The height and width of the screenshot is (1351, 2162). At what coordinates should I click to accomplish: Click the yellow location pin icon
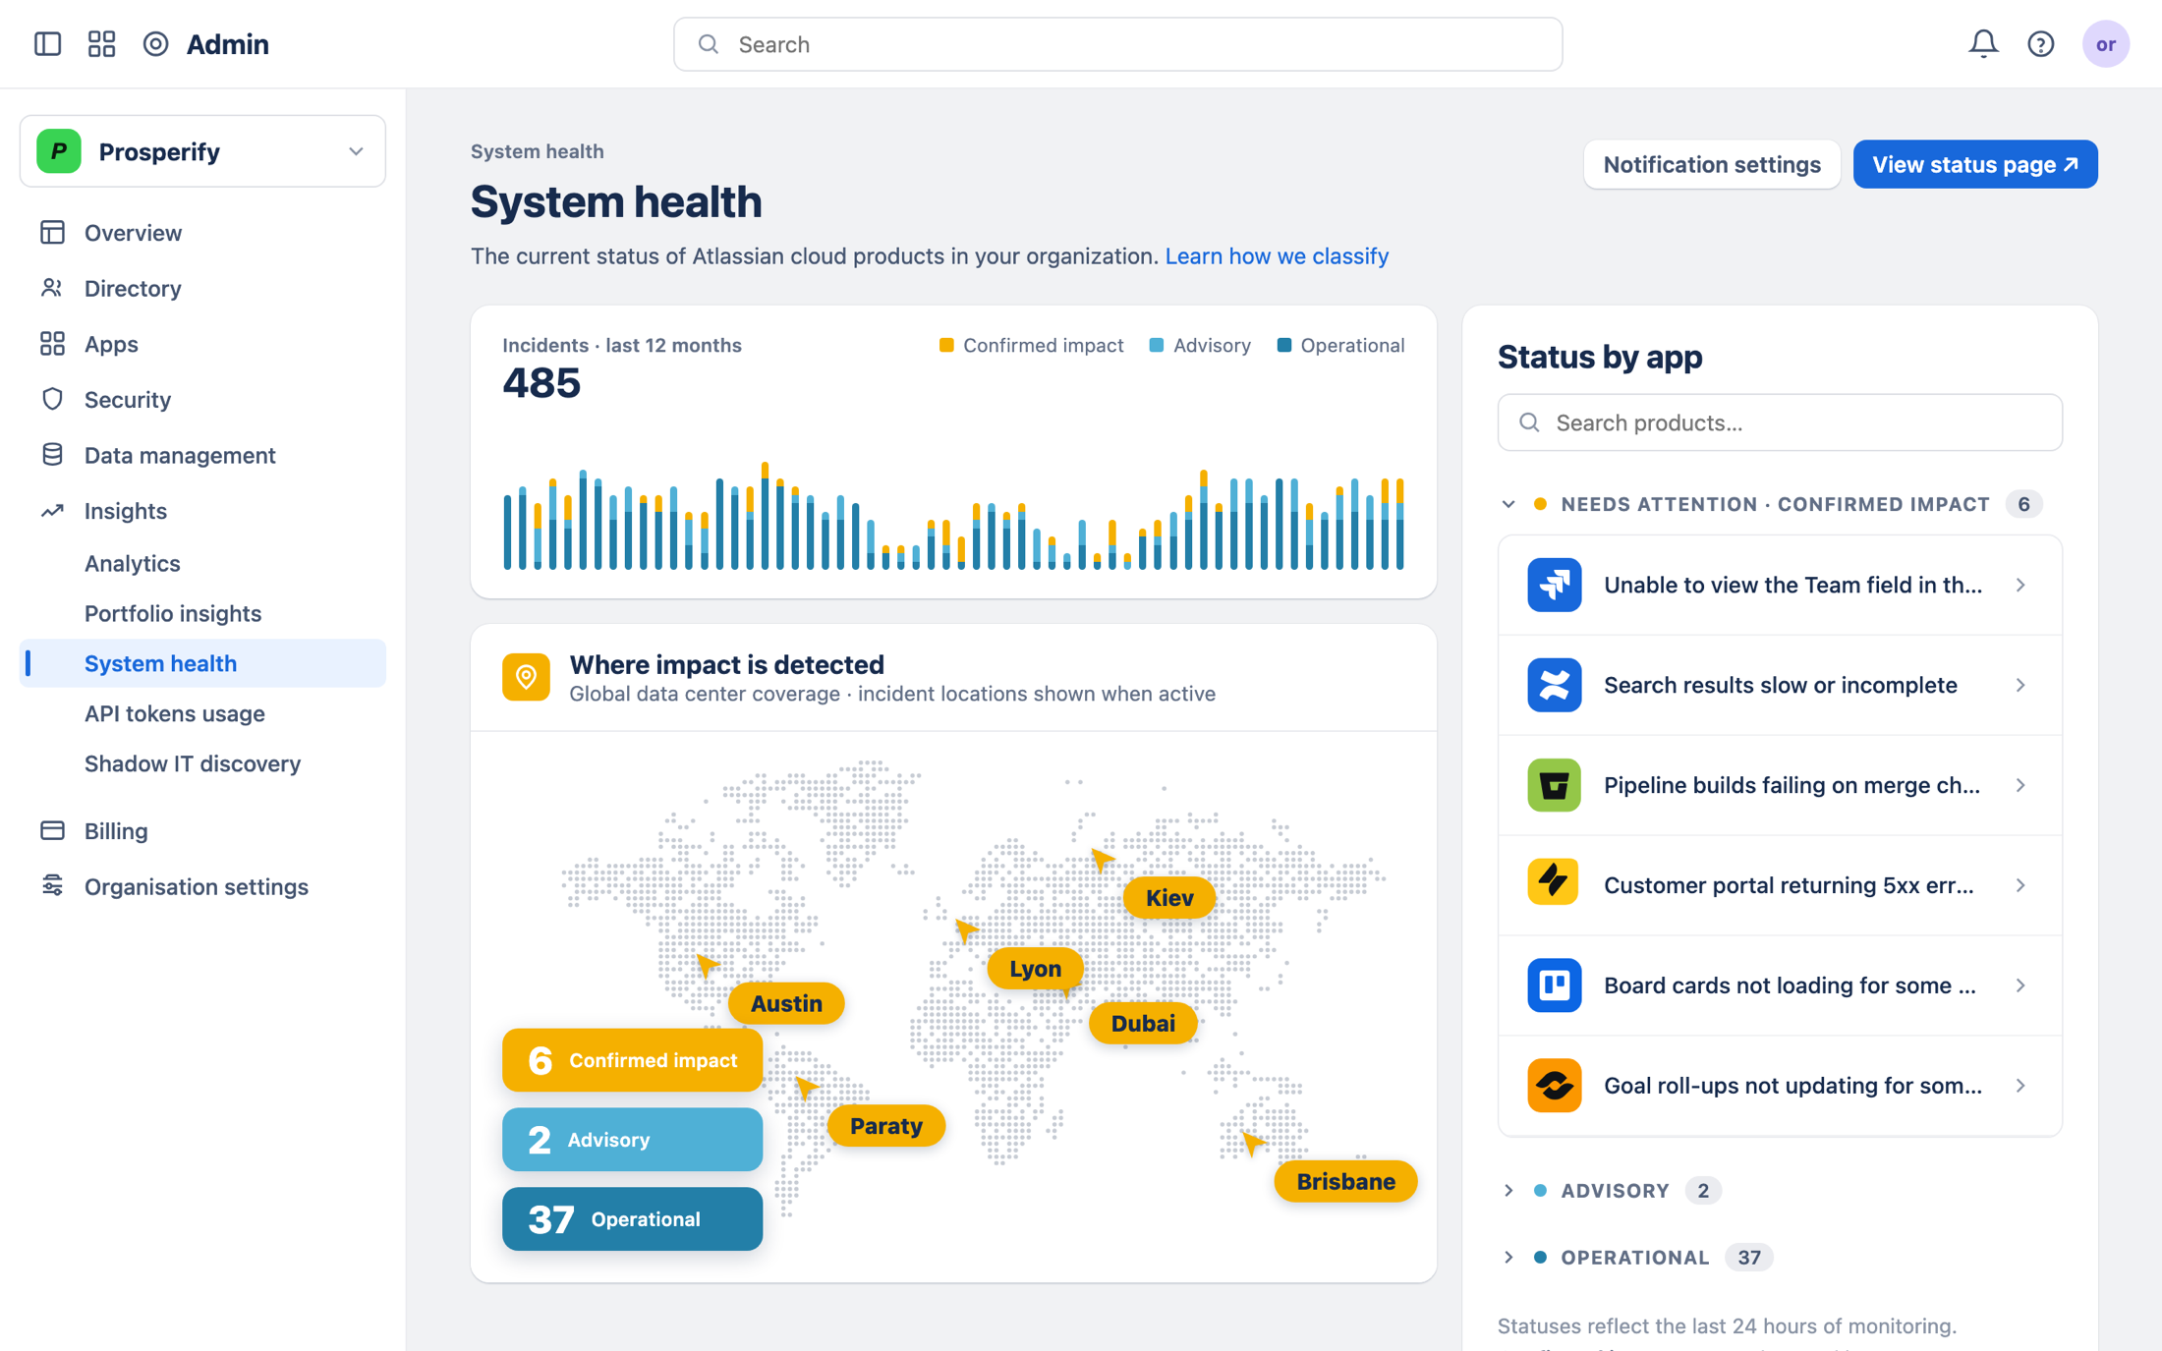tap(526, 677)
